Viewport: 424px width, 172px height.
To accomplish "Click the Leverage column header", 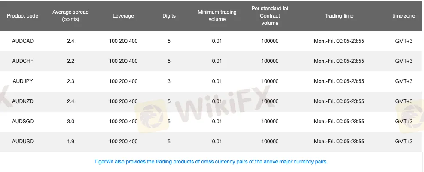I will click(123, 16).
